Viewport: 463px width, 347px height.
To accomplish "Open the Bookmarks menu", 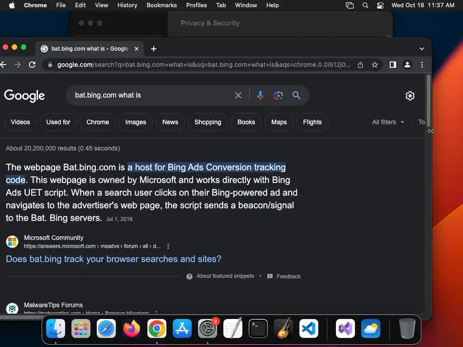I will point(161,5).
